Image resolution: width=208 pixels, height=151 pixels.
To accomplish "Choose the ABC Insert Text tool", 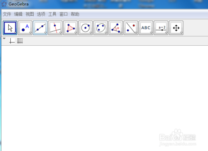I will [146, 28].
